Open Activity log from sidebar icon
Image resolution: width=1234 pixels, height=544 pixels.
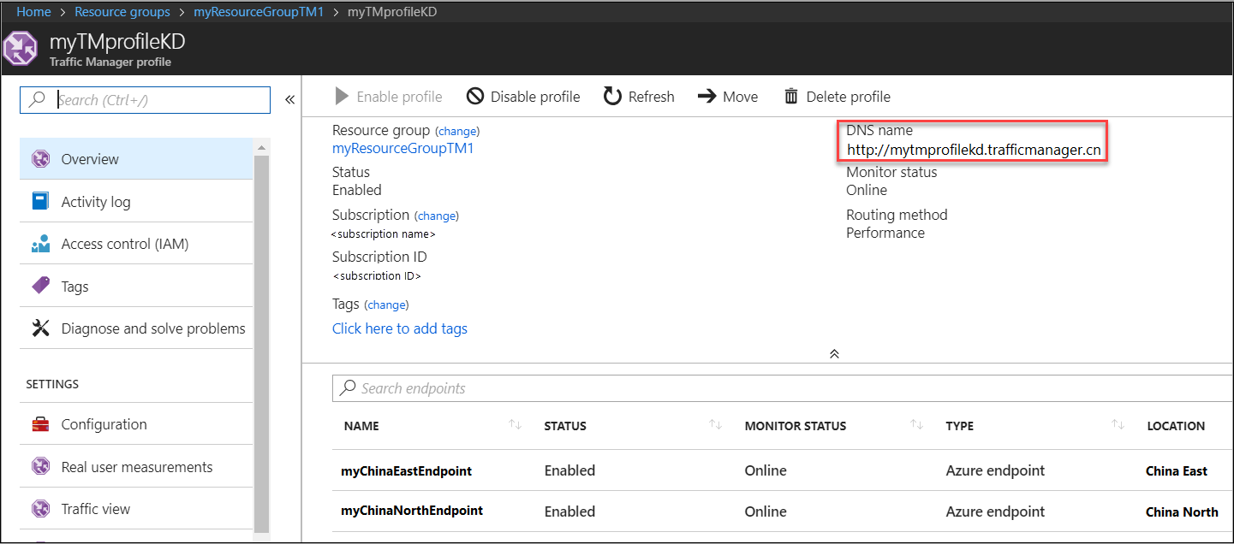tap(40, 202)
